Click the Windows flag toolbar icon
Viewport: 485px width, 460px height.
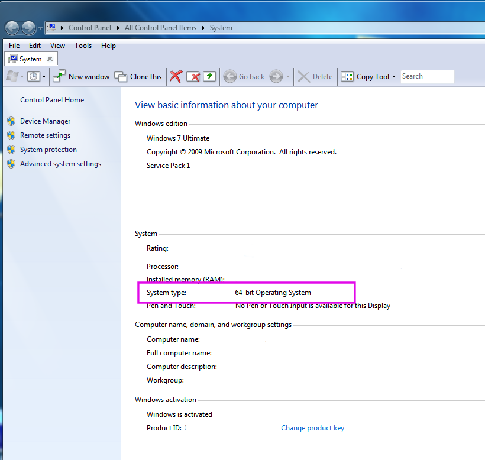12,76
